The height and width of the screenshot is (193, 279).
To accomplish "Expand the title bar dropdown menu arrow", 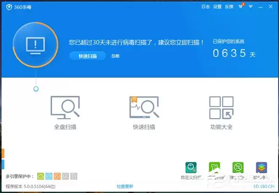I will tap(251, 7).
